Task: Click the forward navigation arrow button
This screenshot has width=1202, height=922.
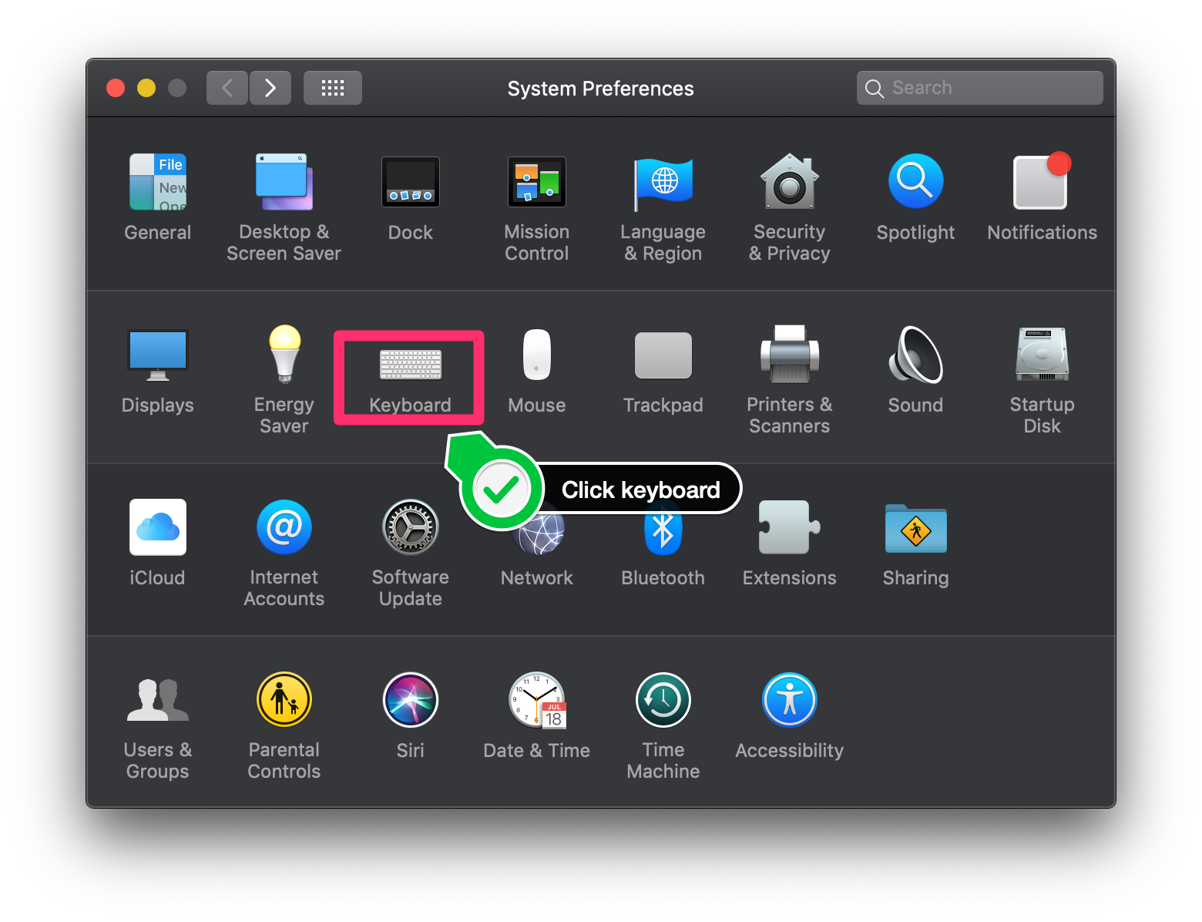Action: [x=270, y=88]
